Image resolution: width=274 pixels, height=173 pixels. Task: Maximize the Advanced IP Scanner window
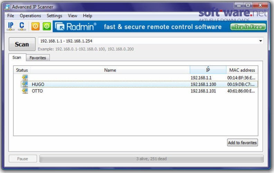(248, 6)
